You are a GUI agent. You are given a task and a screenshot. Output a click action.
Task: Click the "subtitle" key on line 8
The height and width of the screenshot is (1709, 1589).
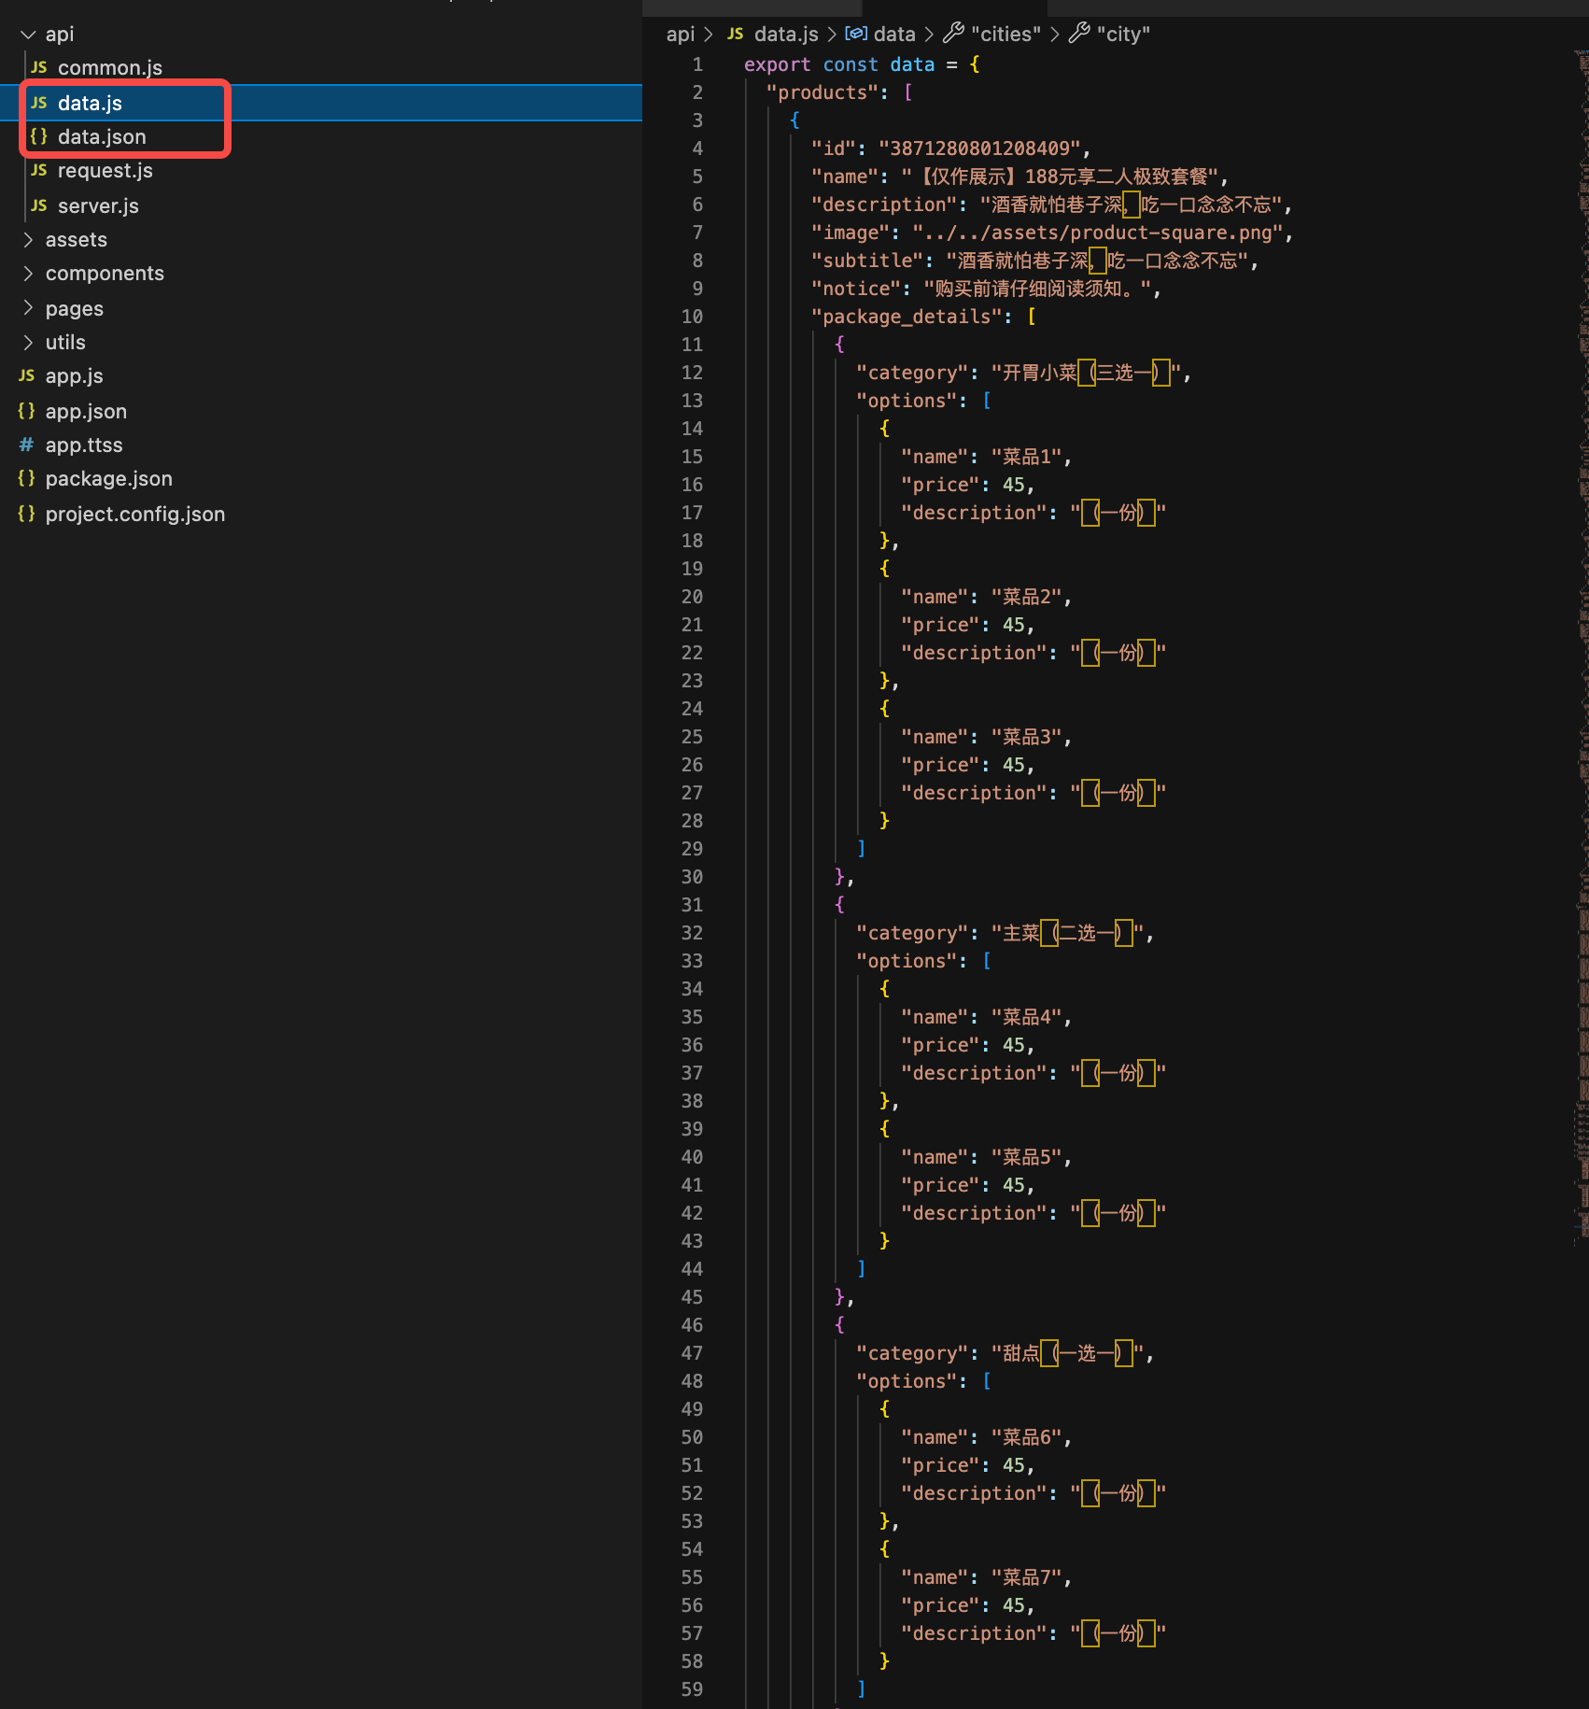(867, 261)
